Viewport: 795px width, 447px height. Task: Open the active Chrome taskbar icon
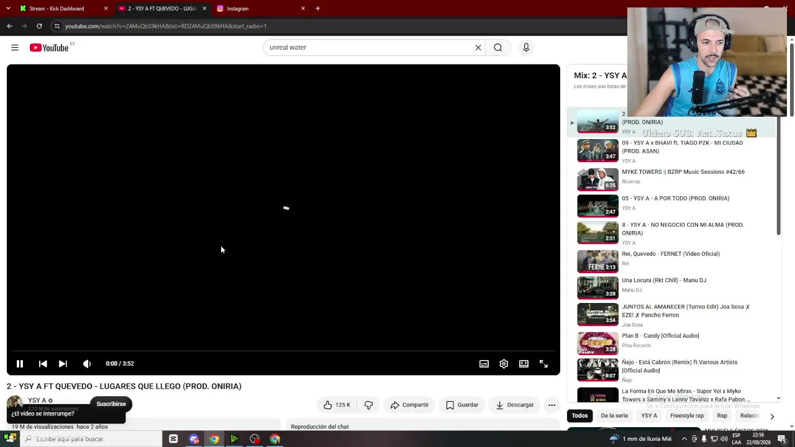[x=214, y=439]
